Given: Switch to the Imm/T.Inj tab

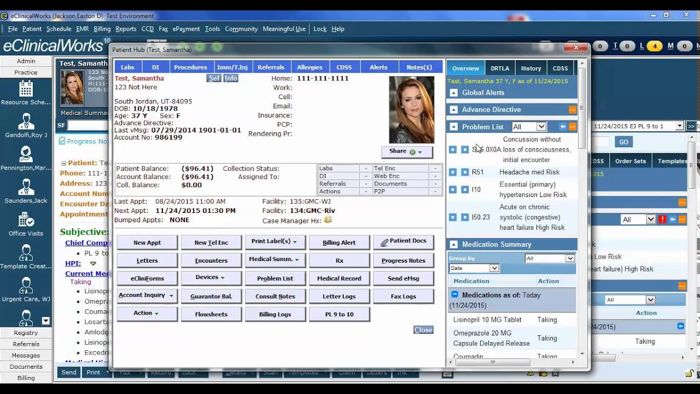Looking at the screenshot, I should 233,67.
